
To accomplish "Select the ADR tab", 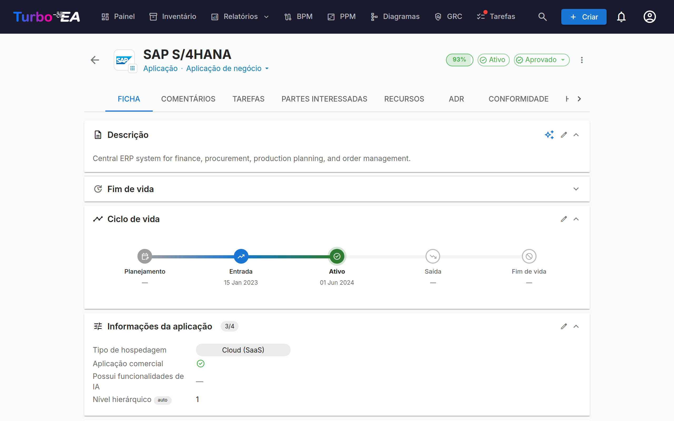I will pos(456,99).
